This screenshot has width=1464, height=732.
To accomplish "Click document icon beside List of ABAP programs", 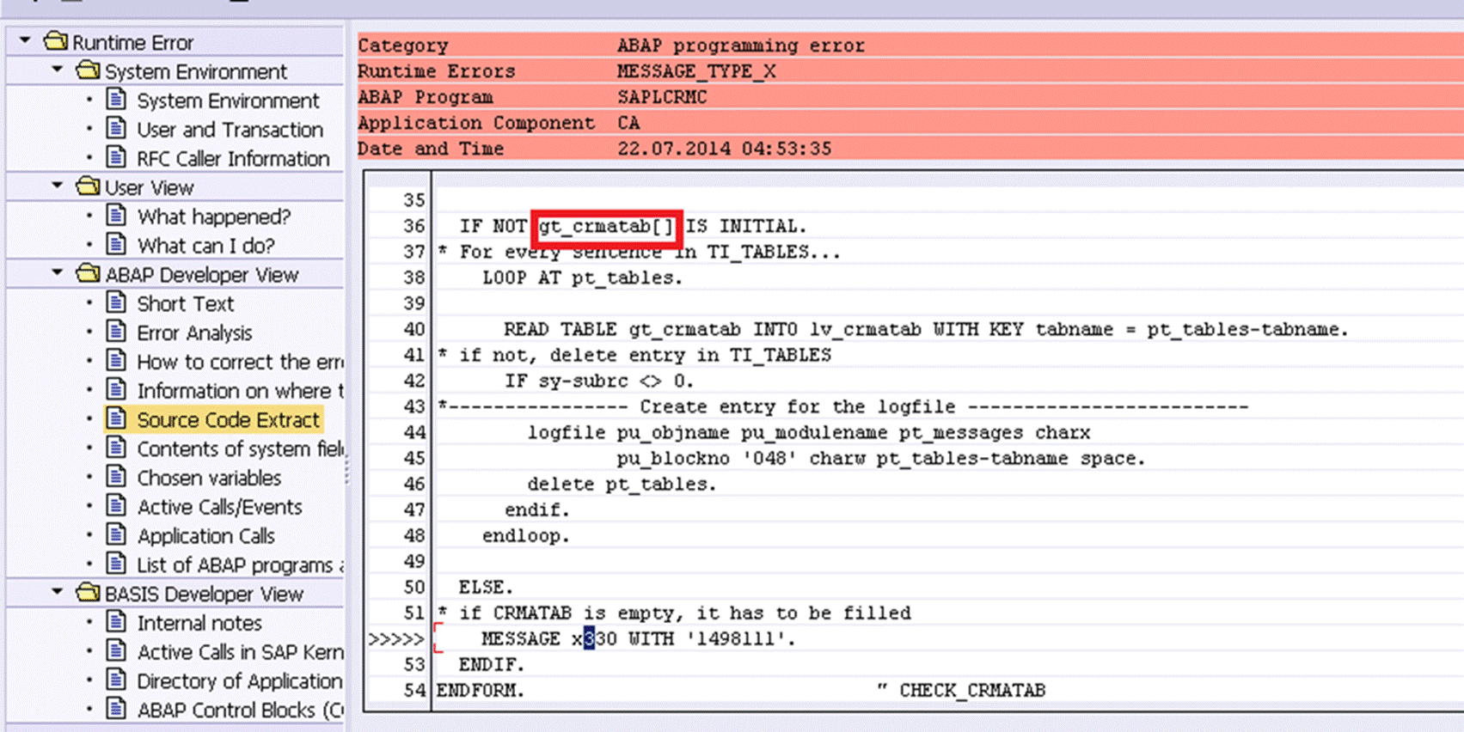I will 116,564.
